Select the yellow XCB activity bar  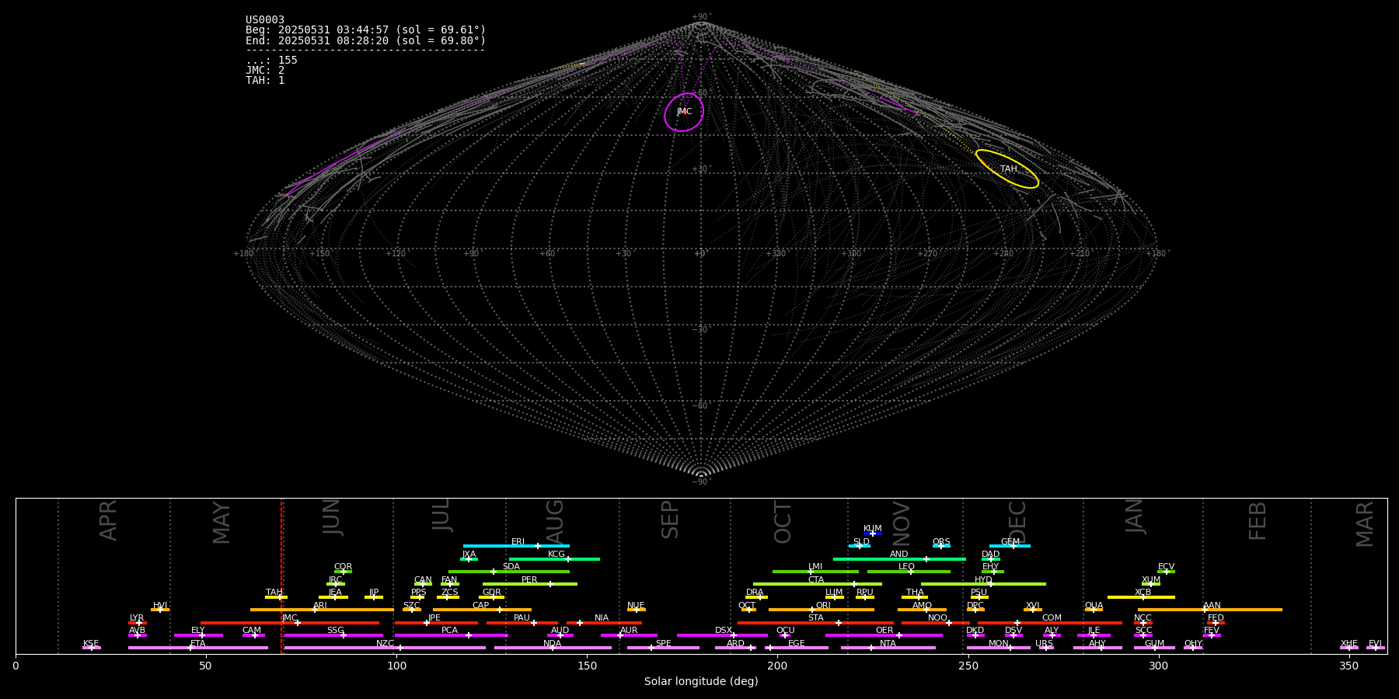[1141, 597]
